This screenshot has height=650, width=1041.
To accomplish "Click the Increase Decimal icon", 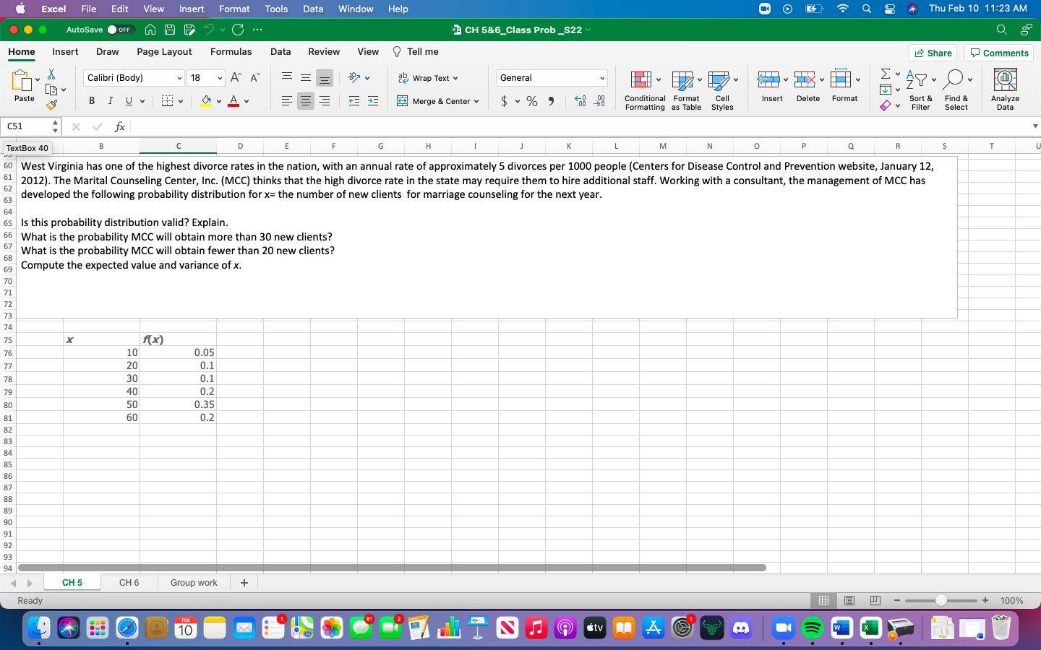I will (581, 101).
